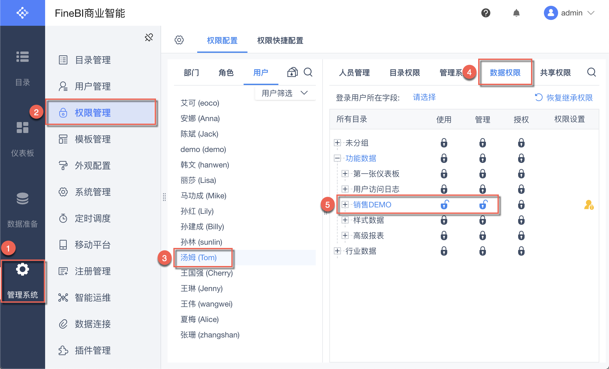This screenshot has width=609, height=369.
Task: Toggle 使用 lock for 第一张仪表板
Action: [x=444, y=174]
